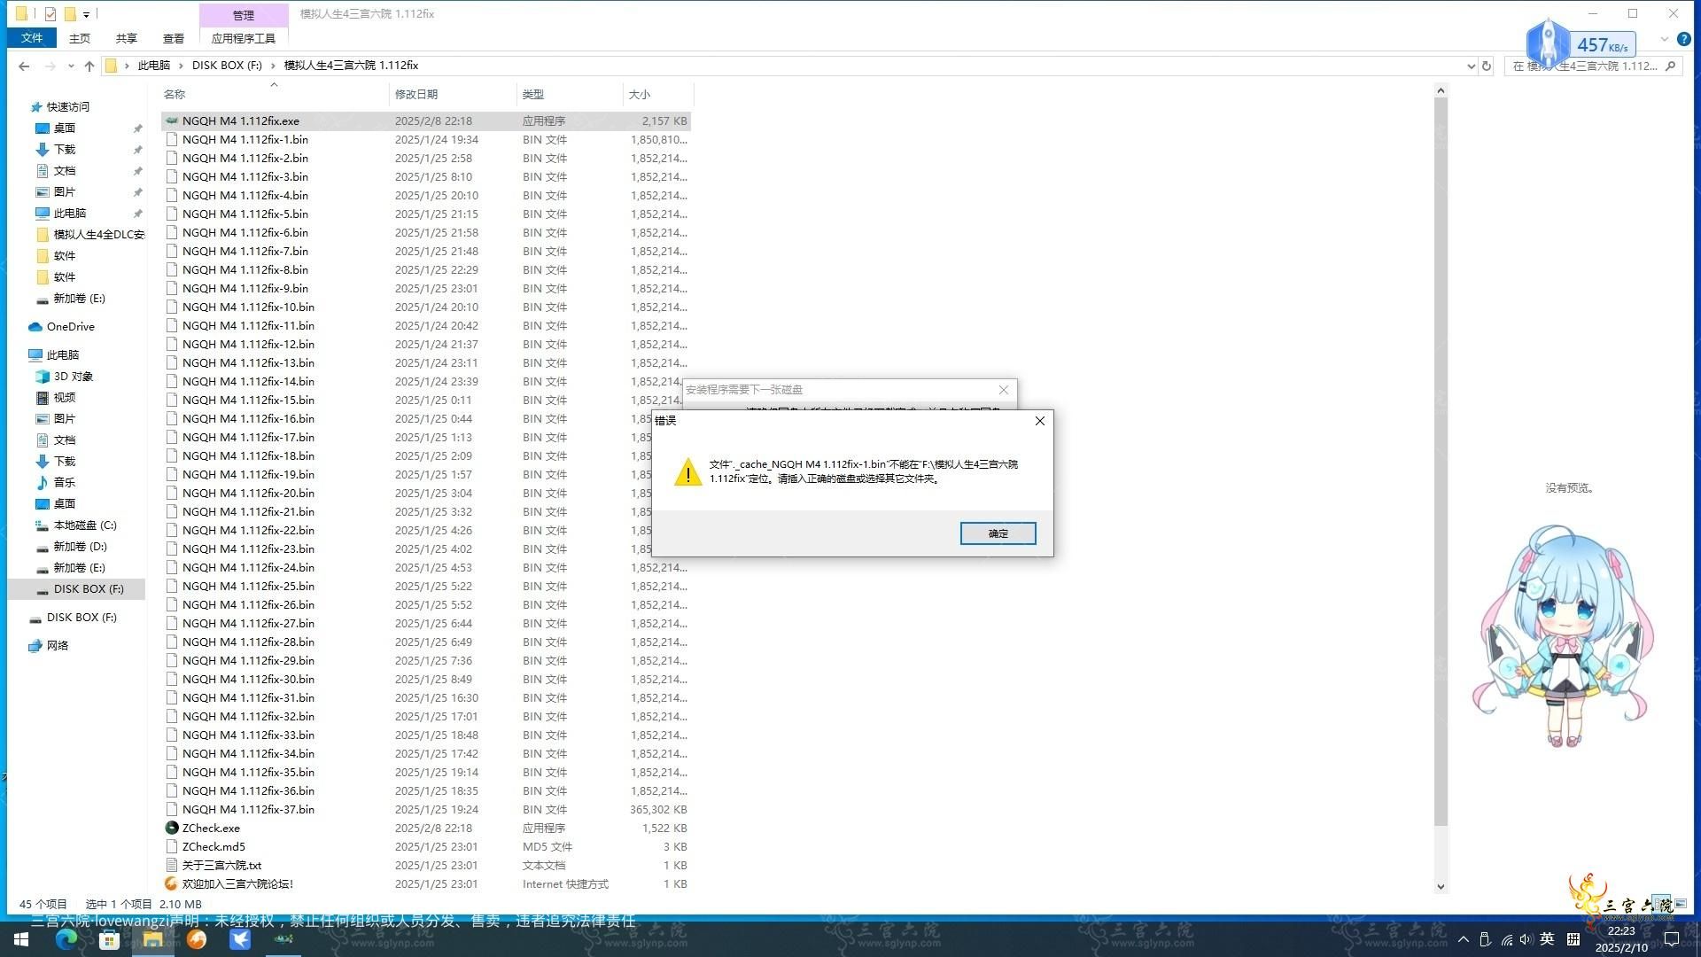Open File Explorer taskbar icon
This screenshot has width=1701, height=957.
coord(152,939)
